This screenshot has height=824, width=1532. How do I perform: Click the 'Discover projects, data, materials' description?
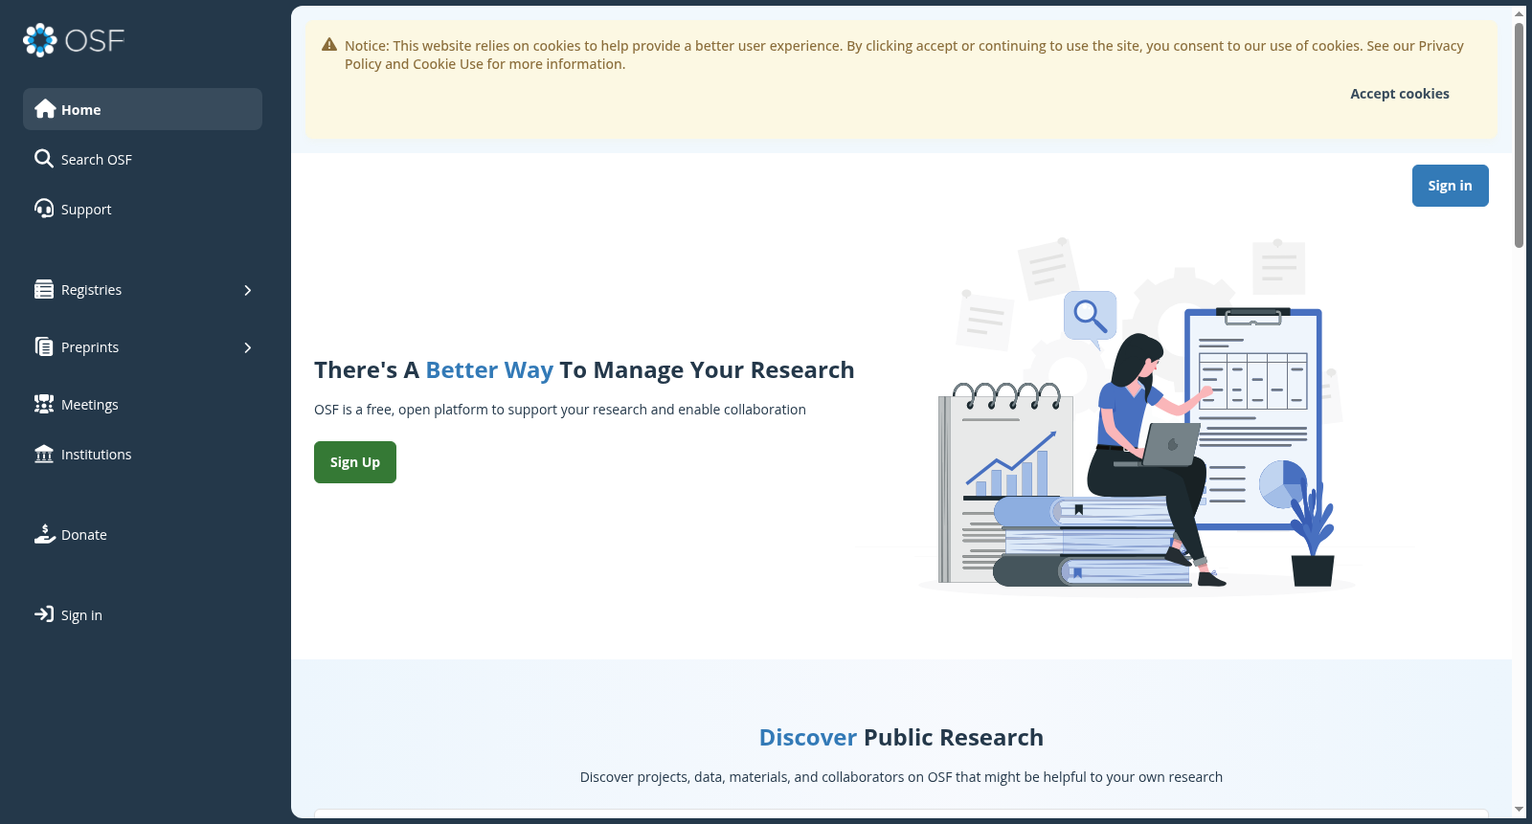(x=901, y=777)
